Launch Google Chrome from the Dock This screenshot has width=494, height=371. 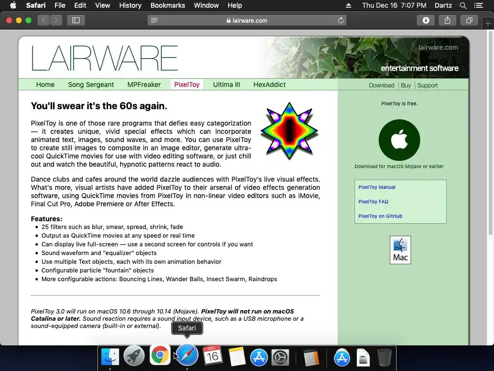point(160,355)
